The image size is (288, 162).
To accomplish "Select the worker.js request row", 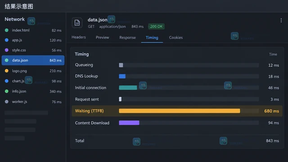I will (x=33, y=102).
